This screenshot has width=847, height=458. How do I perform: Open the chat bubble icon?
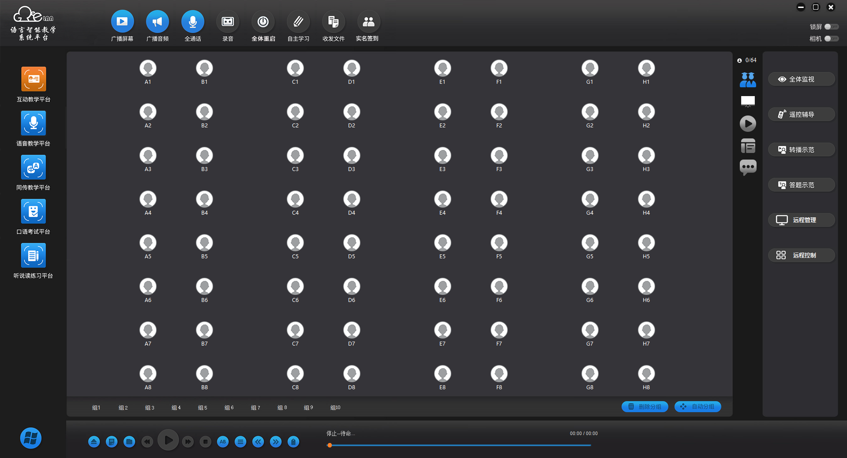tap(748, 168)
